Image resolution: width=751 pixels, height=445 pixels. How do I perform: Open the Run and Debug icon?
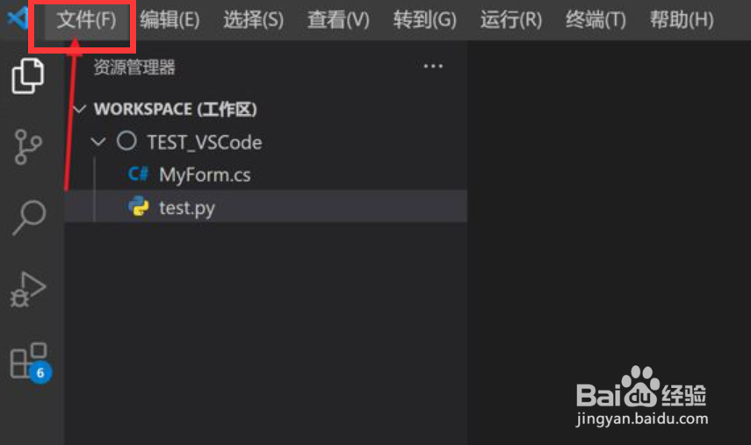pyautogui.click(x=28, y=290)
